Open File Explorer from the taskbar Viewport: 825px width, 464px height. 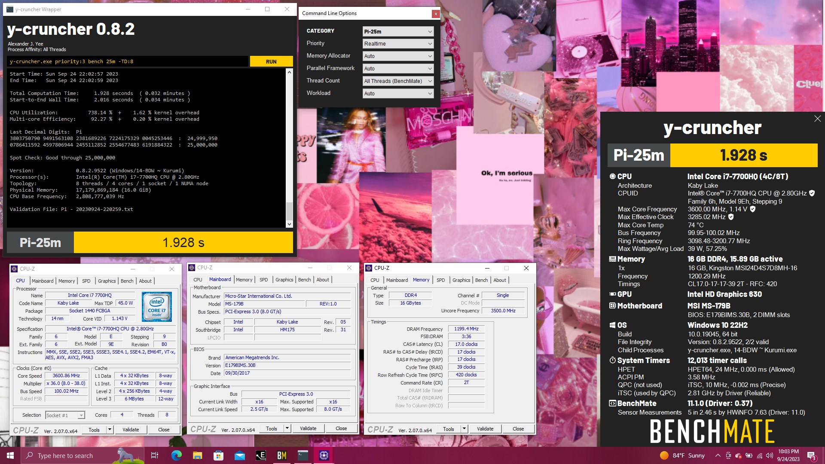pyautogui.click(x=197, y=455)
